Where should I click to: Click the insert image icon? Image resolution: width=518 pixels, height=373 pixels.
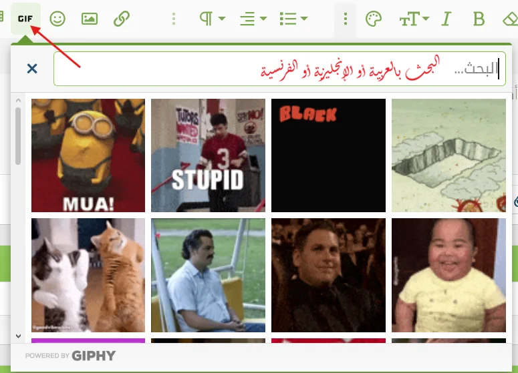coord(90,19)
